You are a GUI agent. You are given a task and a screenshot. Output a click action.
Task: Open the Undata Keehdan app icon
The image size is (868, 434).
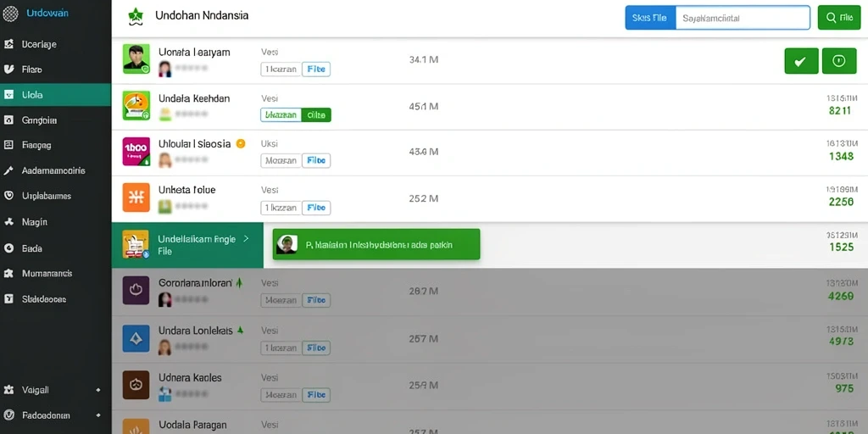click(136, 106)
